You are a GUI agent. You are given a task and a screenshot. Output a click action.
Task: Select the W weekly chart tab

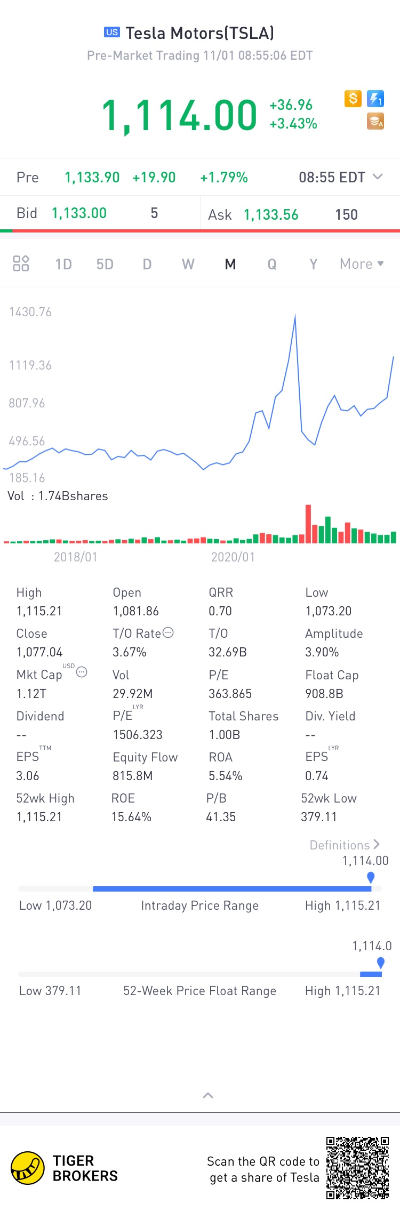coord(188,264)
